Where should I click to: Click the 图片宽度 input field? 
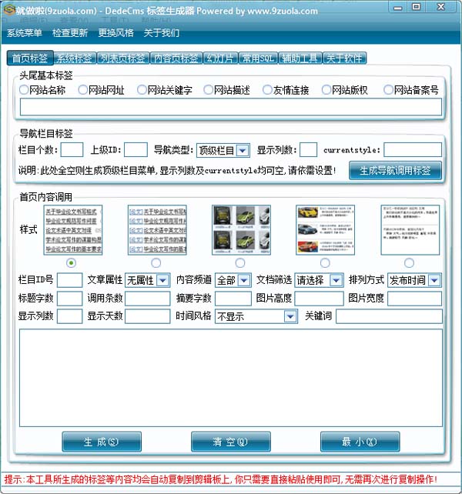(x=414, y=299)
